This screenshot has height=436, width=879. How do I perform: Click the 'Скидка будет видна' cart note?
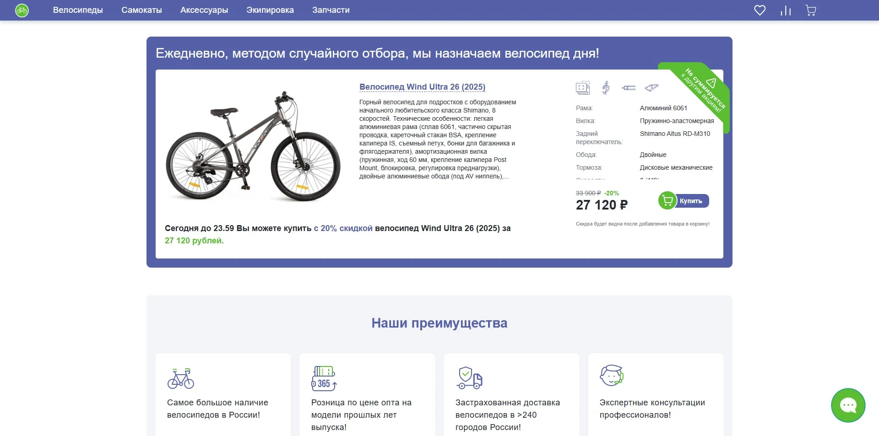pos(643,224)
